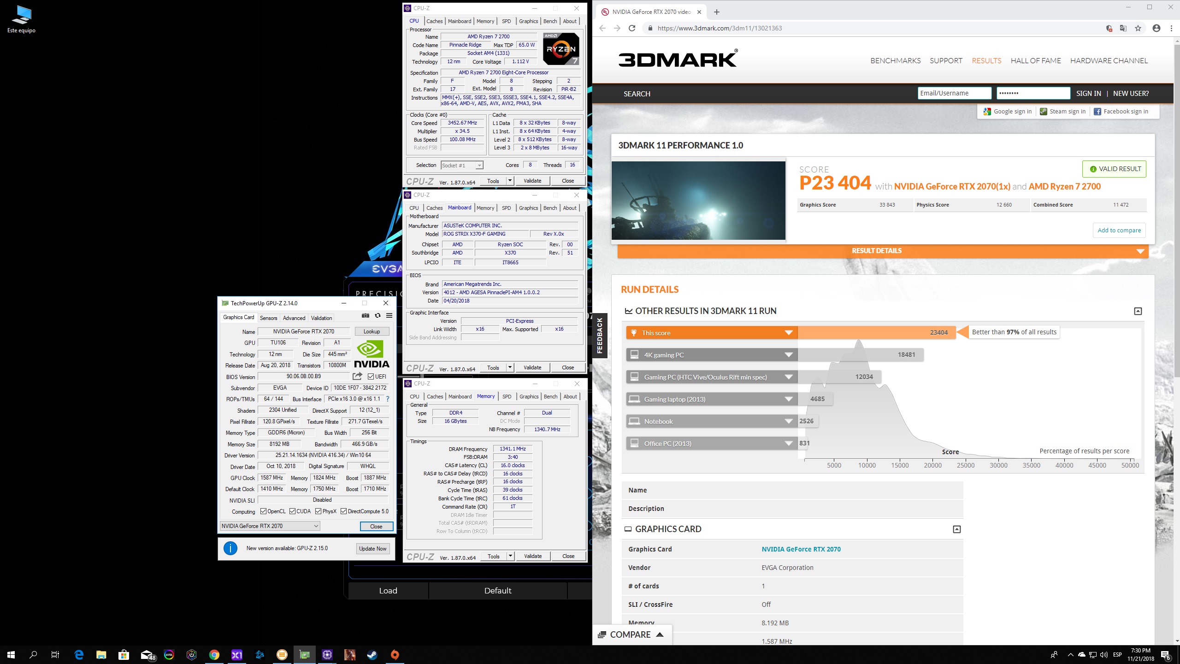Image resolution: width=1180 pixels, height=664 pixels.
Task: Open the Mail app in the taskbar
Action: click(147, 654)
